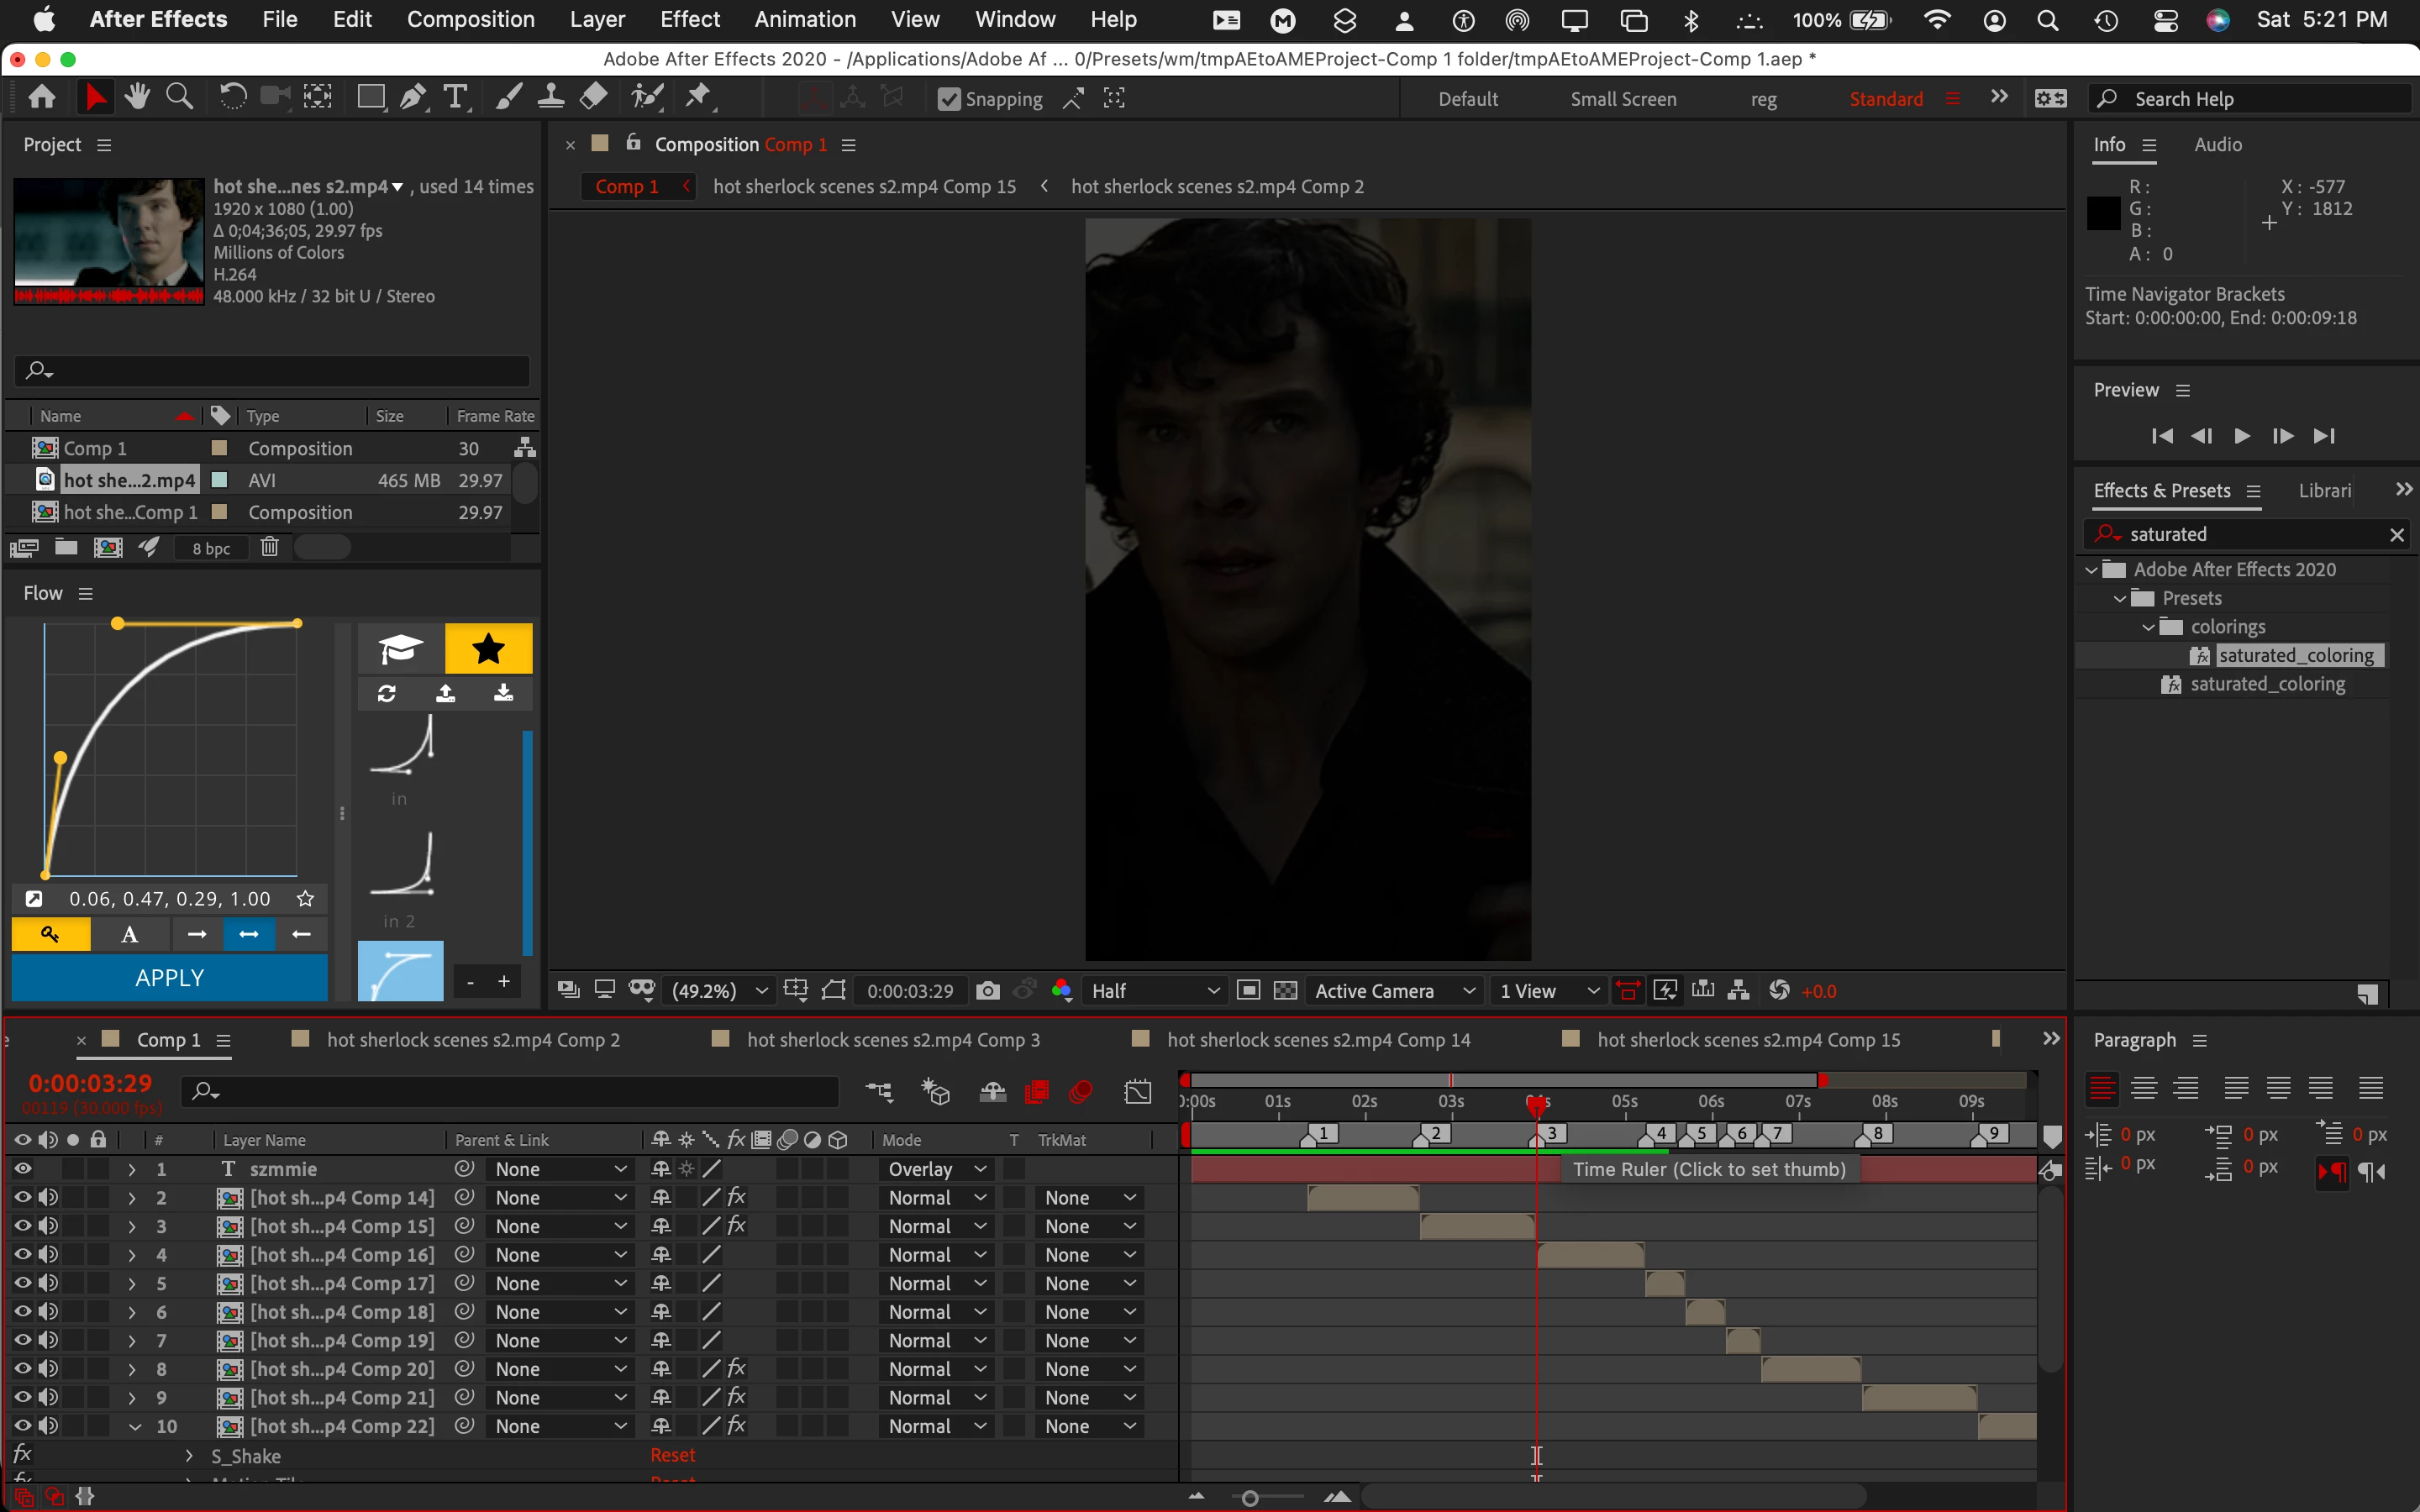The image size is (2420, 1512).
Task: Click the Rotation tool icon
Action: (x=232, y=97)
